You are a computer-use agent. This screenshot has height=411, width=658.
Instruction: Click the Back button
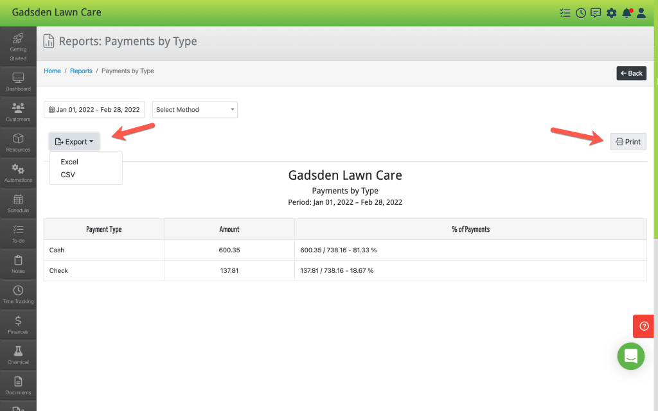pos(631,73)
